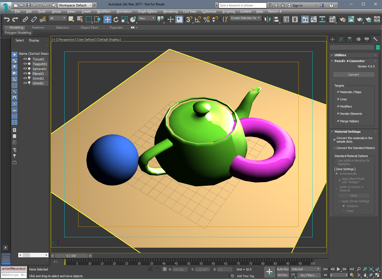Switch to the Freeform ribbon tab
382x279 pixels.
(x=38, y=28)
